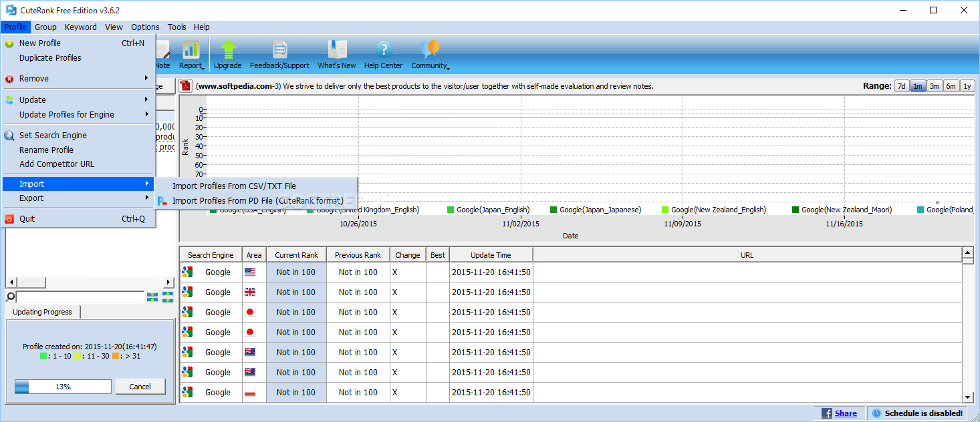This screenshot has width=980, height=422.
Task: Choose Rename Profile menu entry
Action: click(78, 150)
